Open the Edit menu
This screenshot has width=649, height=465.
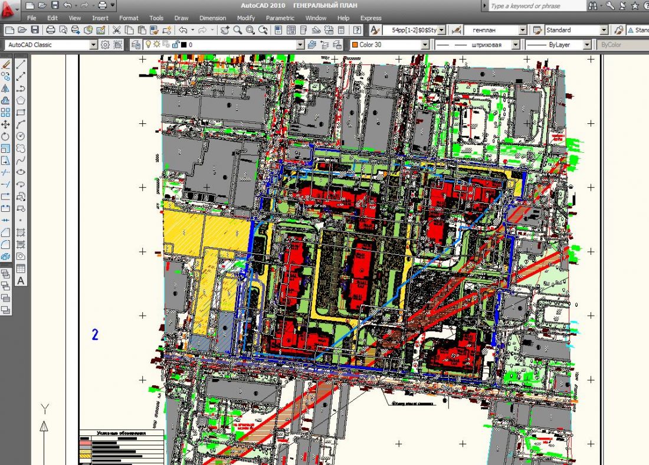[53, 18]
